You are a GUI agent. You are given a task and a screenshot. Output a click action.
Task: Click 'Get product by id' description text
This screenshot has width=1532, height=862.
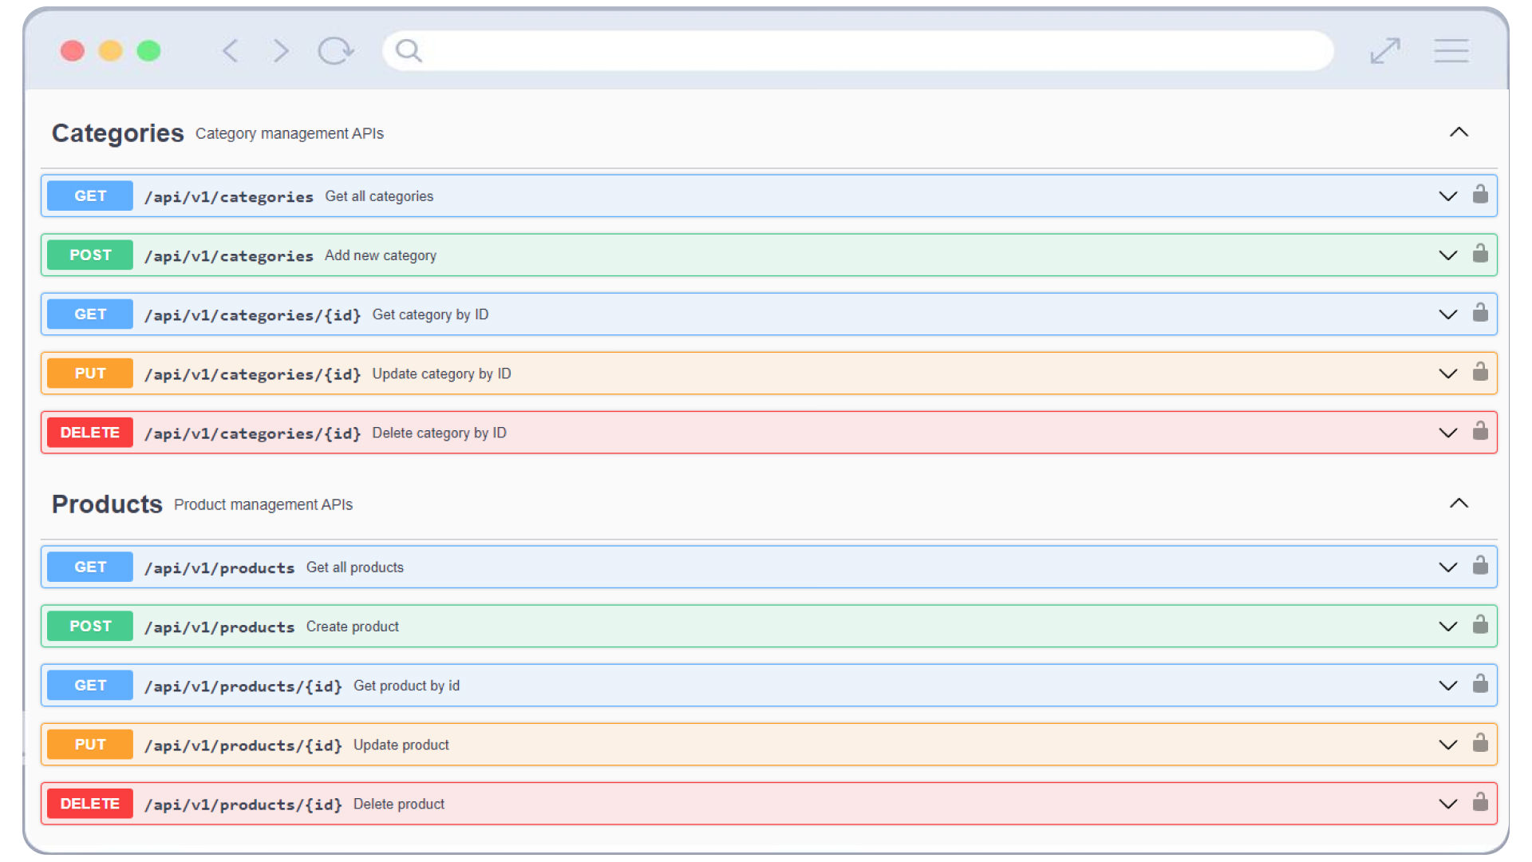point(407,686)
